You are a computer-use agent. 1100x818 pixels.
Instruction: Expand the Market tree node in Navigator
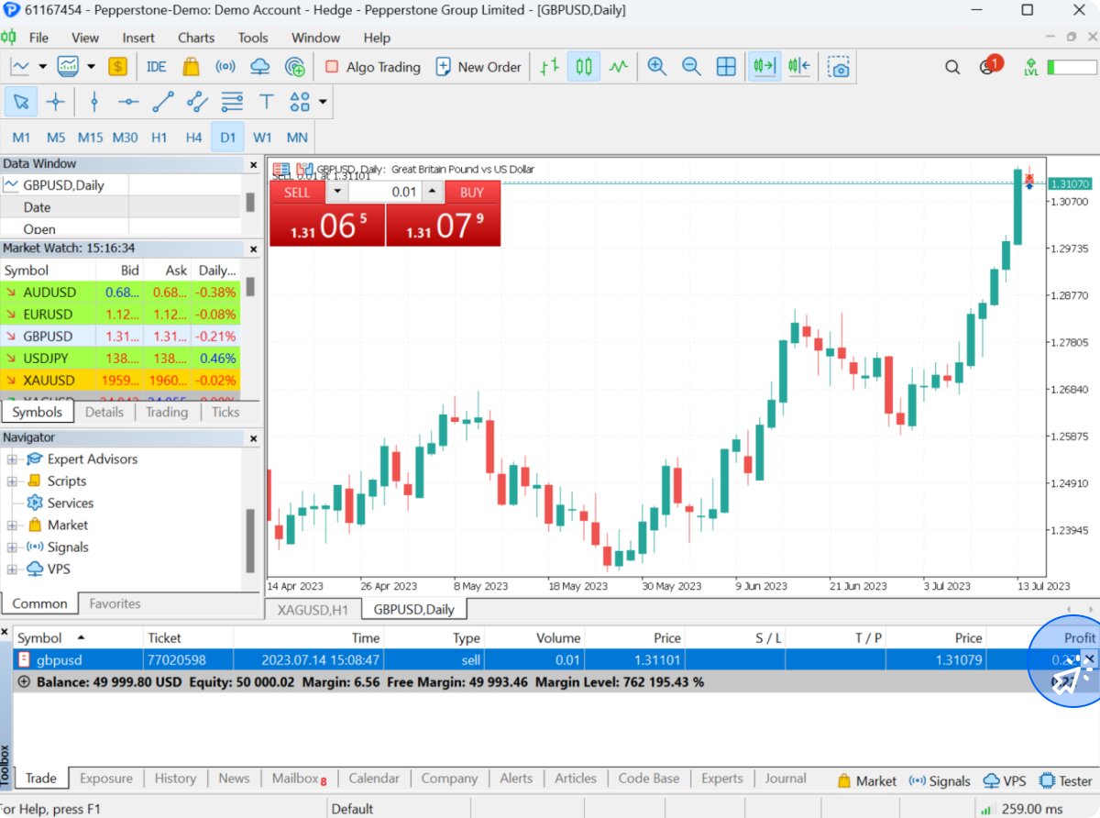pos(13,525)
